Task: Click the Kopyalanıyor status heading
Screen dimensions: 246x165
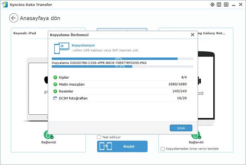Action: tap(83, 45)
